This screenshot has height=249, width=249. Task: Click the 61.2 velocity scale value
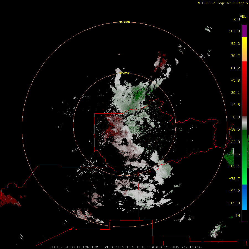click(x=235, y=68)
